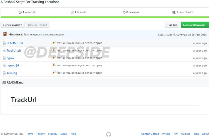Click the Mauladen author name link

click(x=14, y=35)
